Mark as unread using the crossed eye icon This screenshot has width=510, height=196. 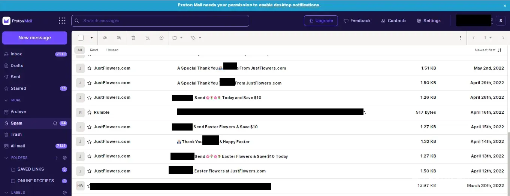click(x=119, y=38)
